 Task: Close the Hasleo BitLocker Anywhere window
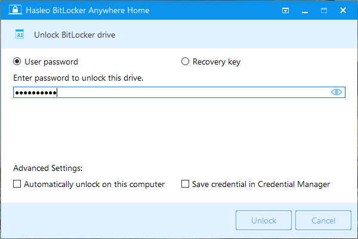coord(343,11)
